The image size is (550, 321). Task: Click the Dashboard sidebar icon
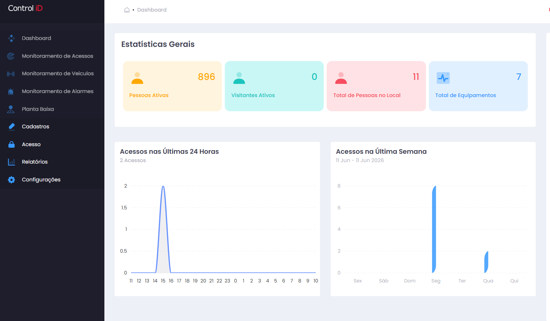[11, 38]
